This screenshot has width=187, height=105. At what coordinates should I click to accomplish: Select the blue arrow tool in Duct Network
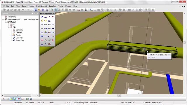42,17
